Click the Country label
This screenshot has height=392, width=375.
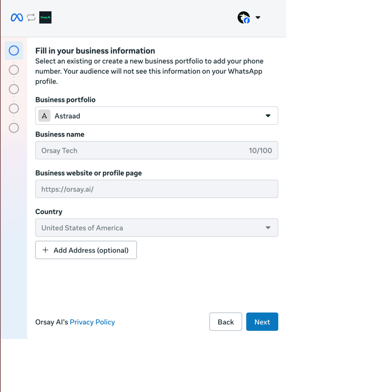pos(49,212)
